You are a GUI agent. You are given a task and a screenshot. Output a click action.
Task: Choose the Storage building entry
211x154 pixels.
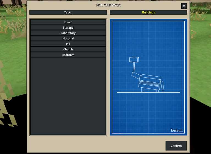(x=68, y=28)
